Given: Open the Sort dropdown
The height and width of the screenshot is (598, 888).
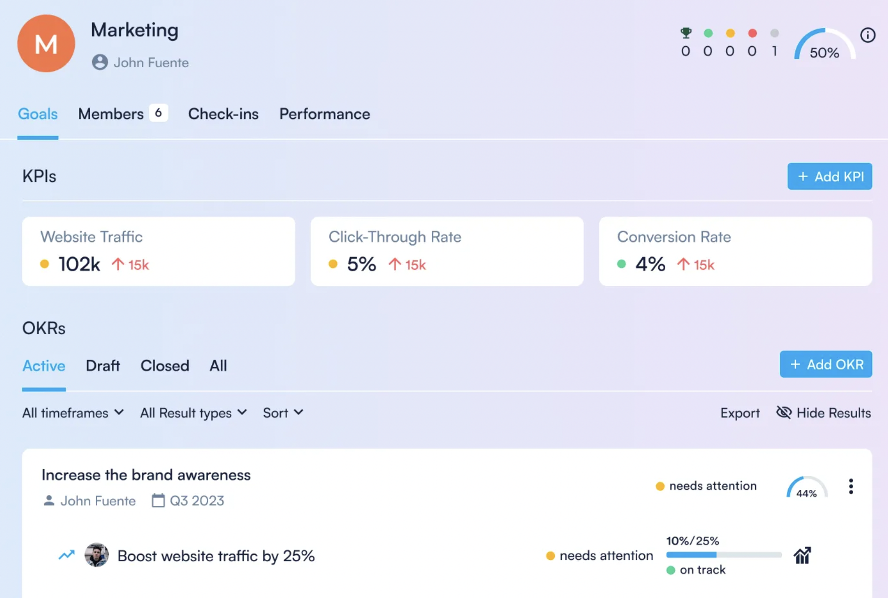Looking at the screenshot, I should click(x=282, y=413).
